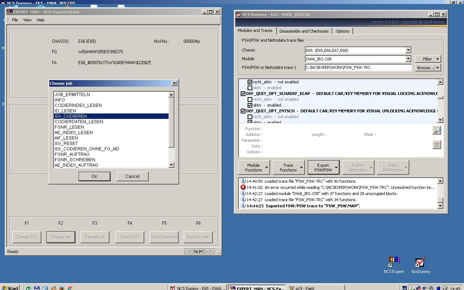Screen dimensions: 464x290
Task: Click log panel scroll up arrow
Action: point(440,181)
